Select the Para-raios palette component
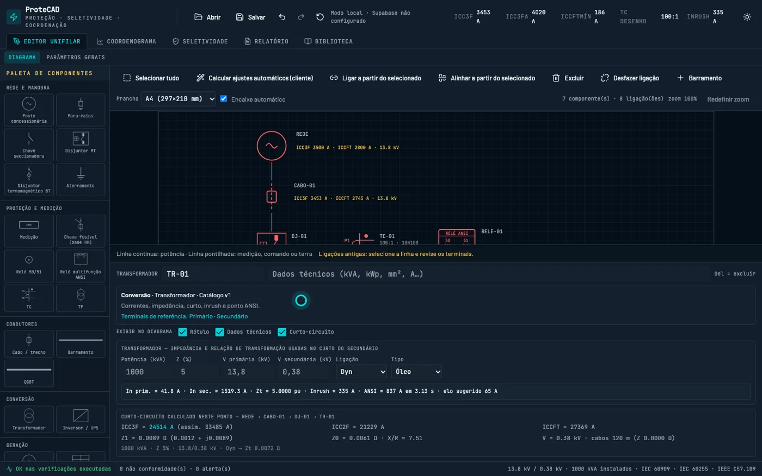This screenshot has width=762, height=476. pos(81,110)
